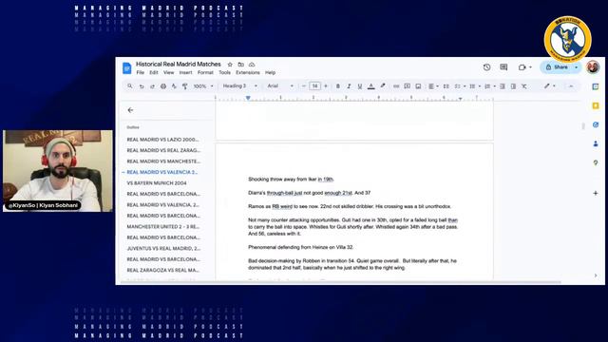Open the comments history icon
This screenshot has height=342, width=608.
click(503, 67)
